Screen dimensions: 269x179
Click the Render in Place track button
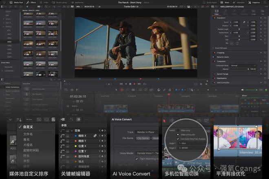146,132
